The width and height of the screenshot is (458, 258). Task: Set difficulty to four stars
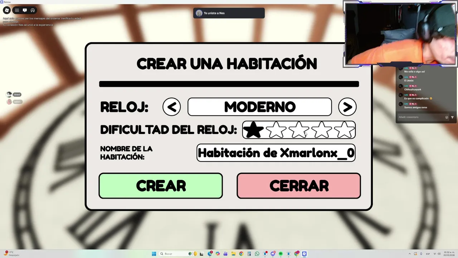coord(321,130)
